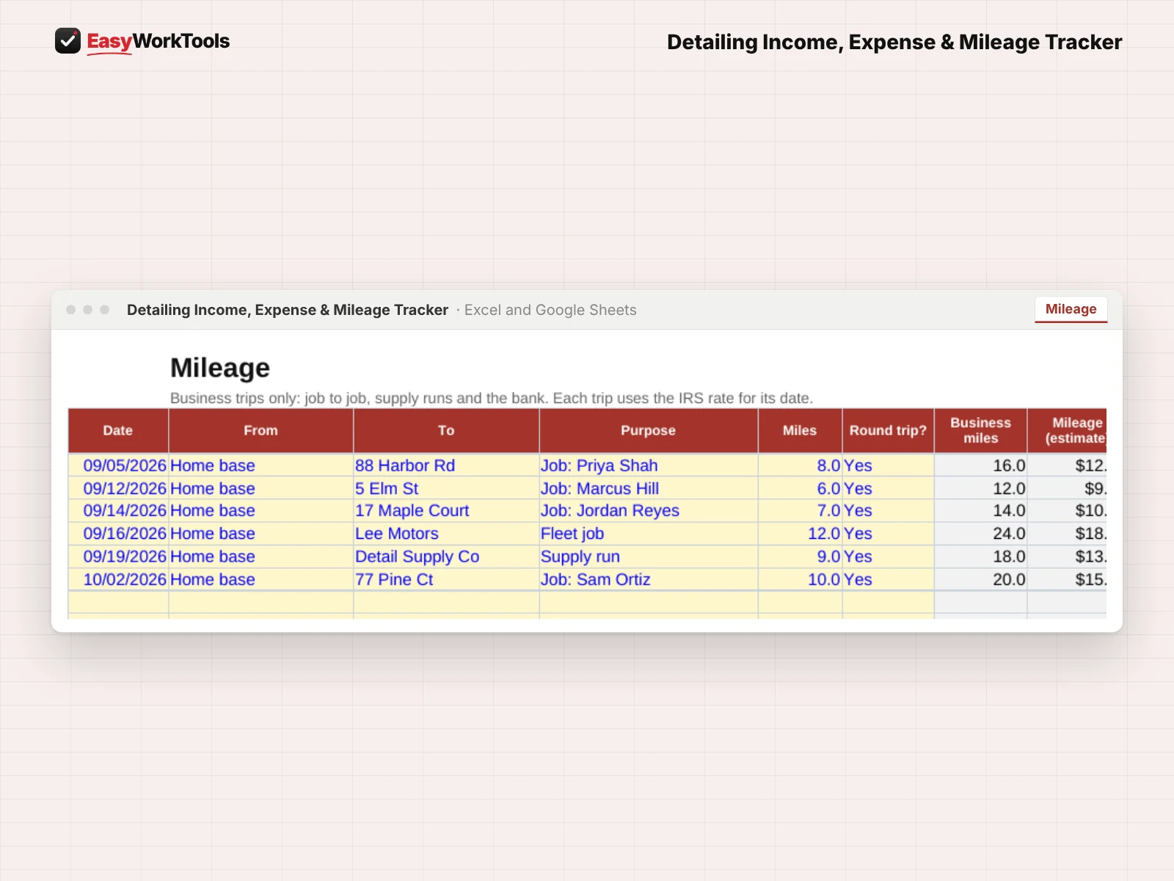Select the 17 Maple Court destination cell
The width and height of the screenshot is (1174, 881).
[446, 510]
